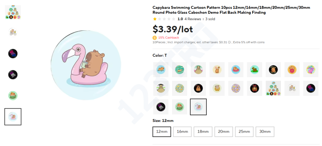Click the yellow rating star

[x=155, y=19]
